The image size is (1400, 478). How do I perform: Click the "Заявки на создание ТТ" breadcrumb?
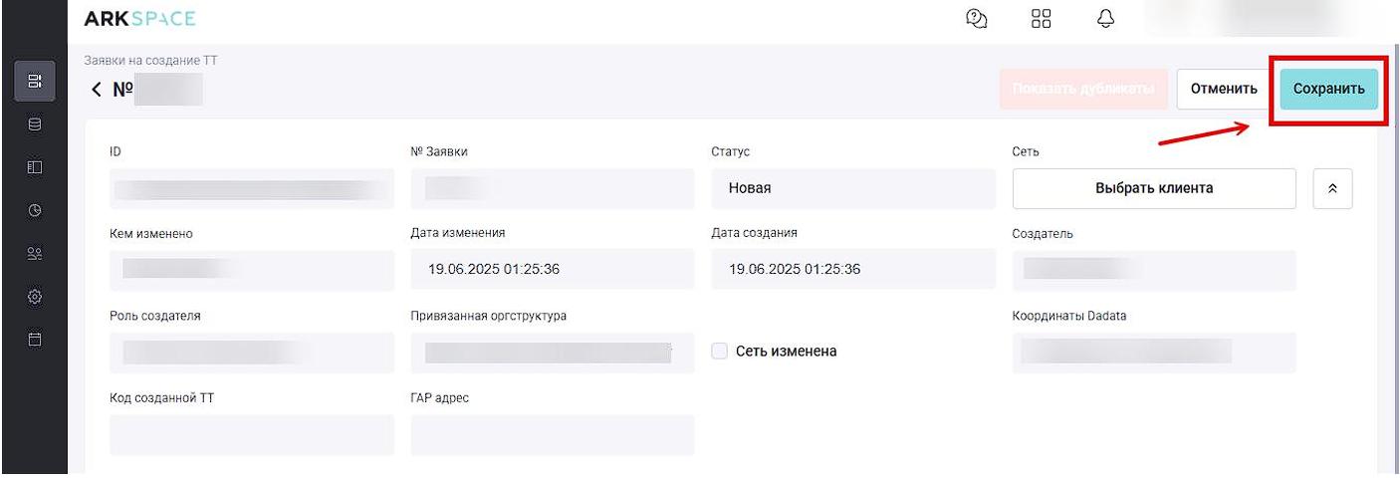[150, 61]
